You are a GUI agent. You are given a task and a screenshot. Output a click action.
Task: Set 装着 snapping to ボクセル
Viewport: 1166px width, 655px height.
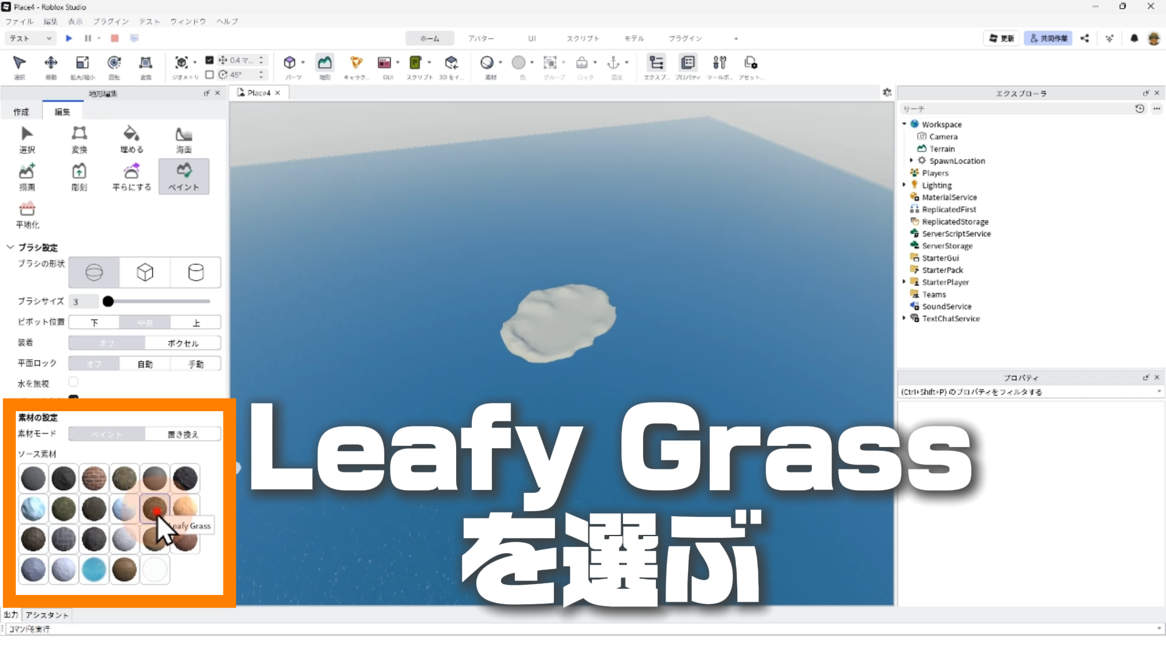(183, 343)
